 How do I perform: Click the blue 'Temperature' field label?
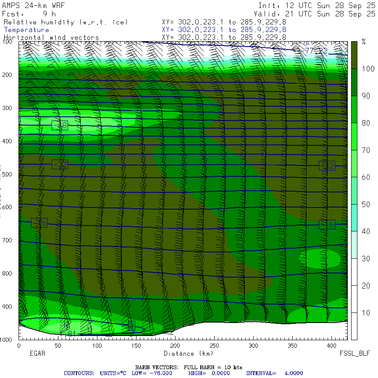pos(26,30)
